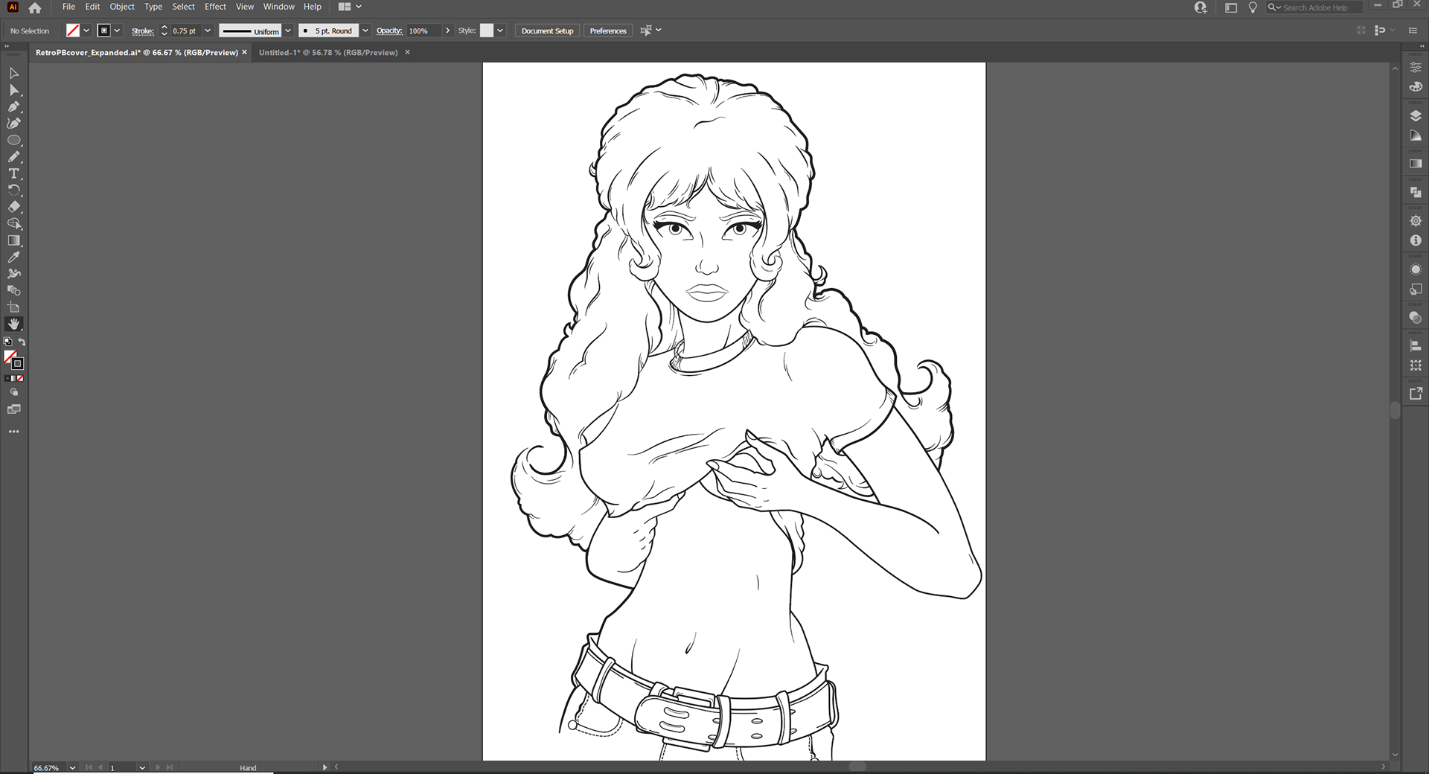Open the zoom level dropdown

[x=72, y=767]
